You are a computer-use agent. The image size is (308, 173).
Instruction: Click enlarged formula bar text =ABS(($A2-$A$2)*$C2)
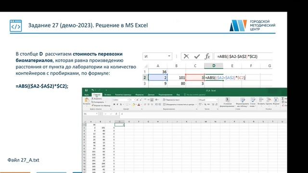(237, 57)
